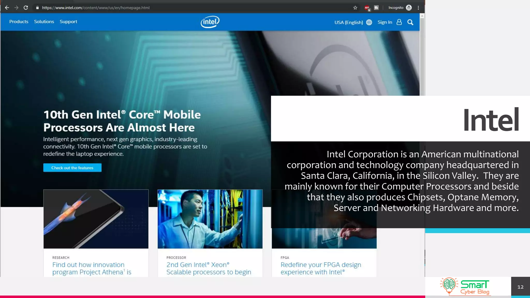The height and width of the screenshot is (298, 530).
Task: Open the ABP adblock extension icon
Action: click(x=367, y=8)
